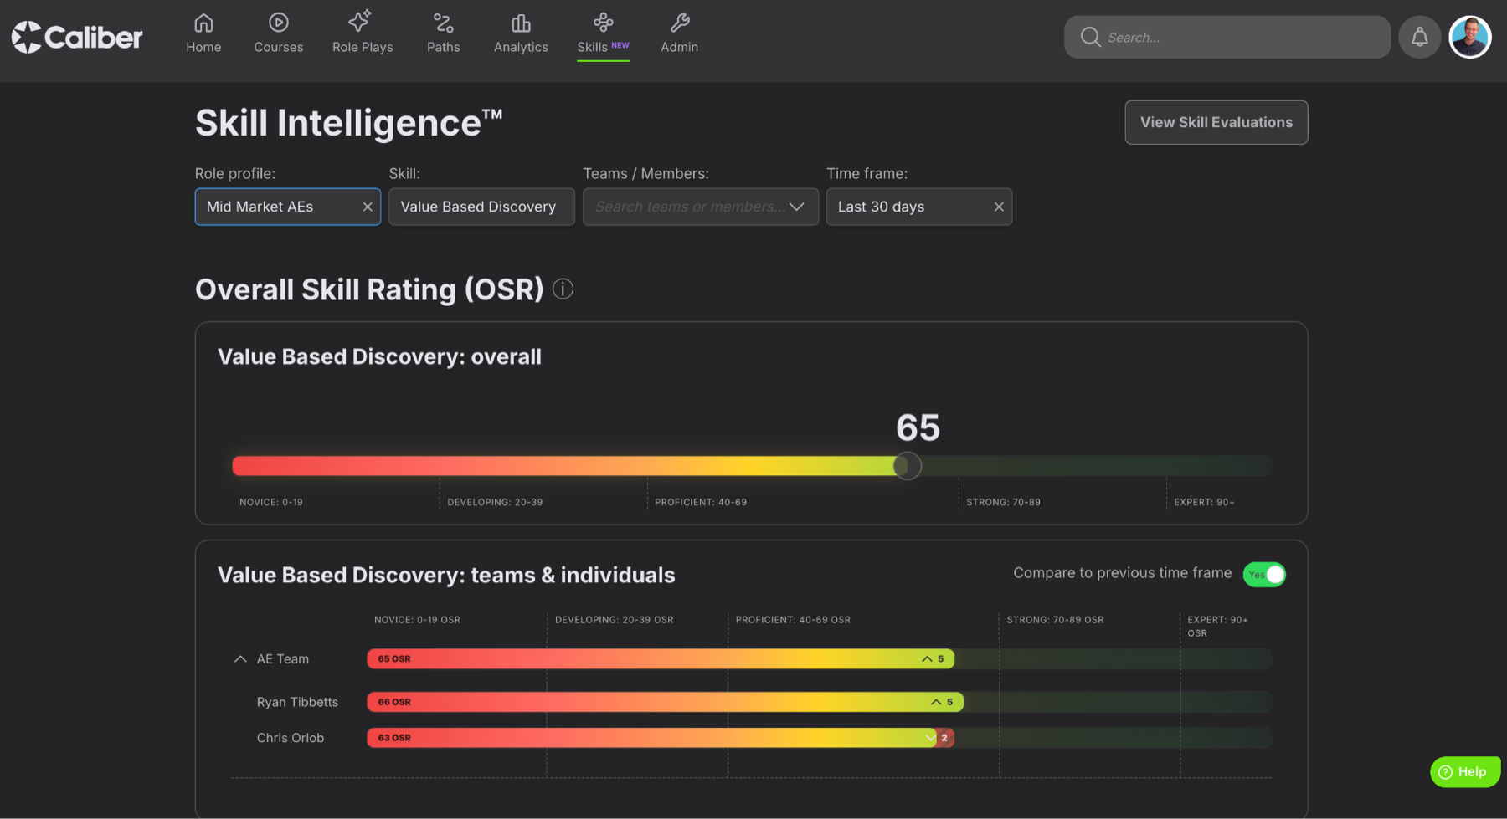Open the Role profile dropdown
Screen dimensions: 1507x819
(x=287, y=207)
